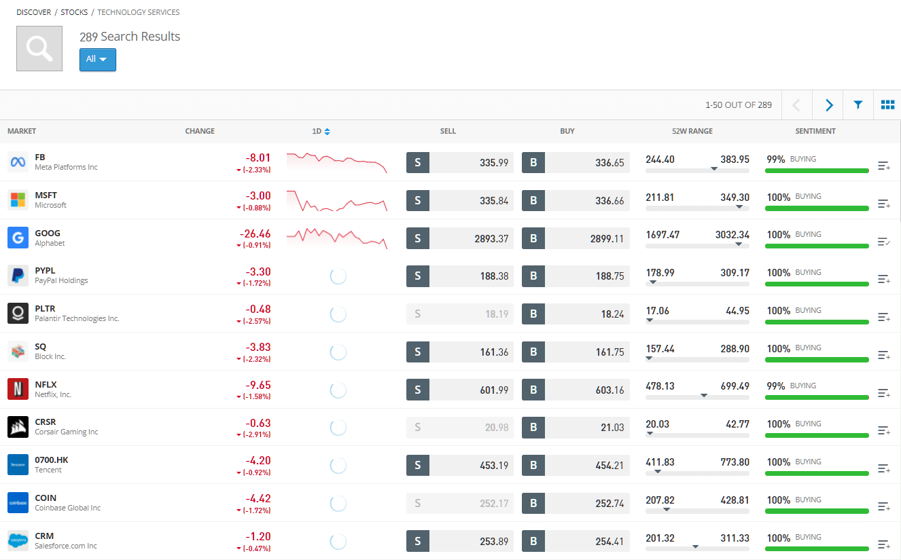Go to Stocks breadcrumb

[74, 12]
